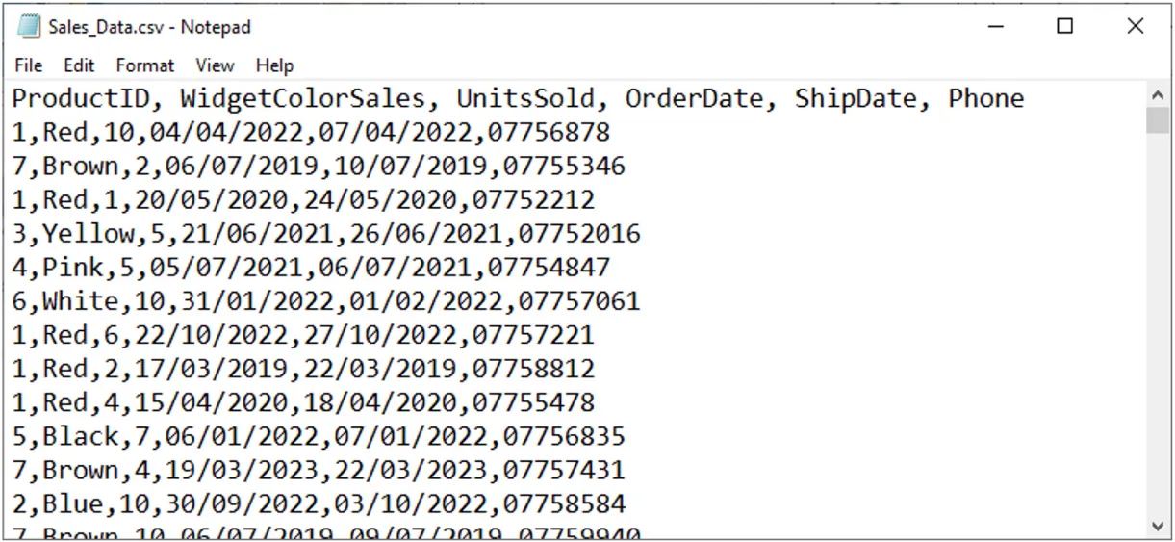Click the Notepad icon in title bar
Screen dimensions: 1175x542
[29, 27]
